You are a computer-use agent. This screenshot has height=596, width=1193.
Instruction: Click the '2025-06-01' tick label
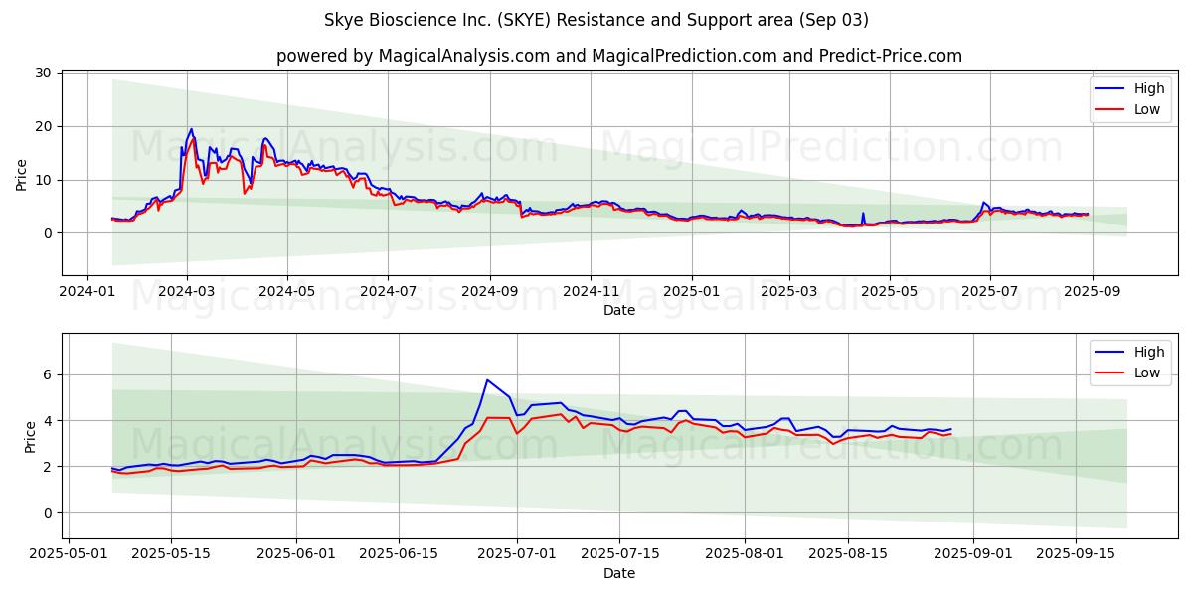coord(295,554)
